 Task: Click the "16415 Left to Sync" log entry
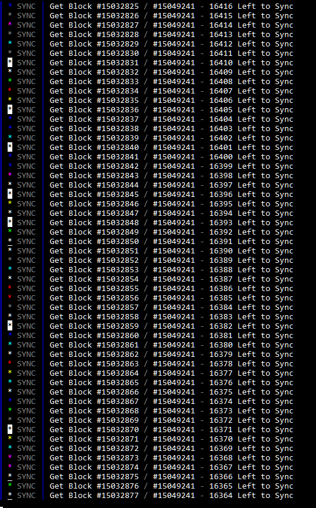[251, 15]
